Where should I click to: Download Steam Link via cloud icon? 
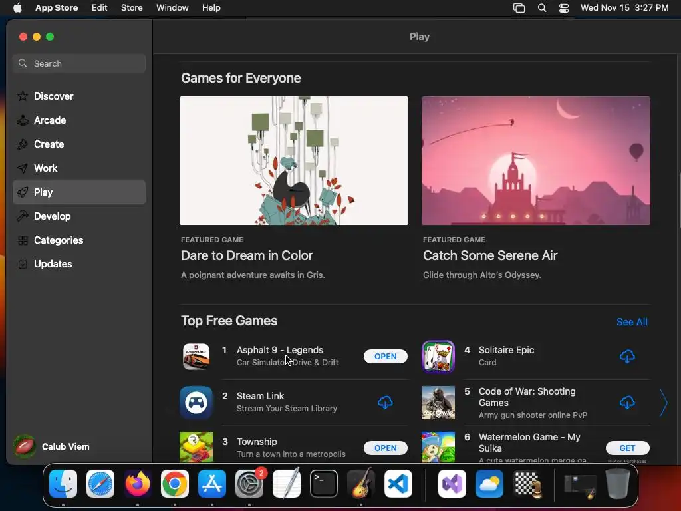pyautogui.click(x=385, y=403)
